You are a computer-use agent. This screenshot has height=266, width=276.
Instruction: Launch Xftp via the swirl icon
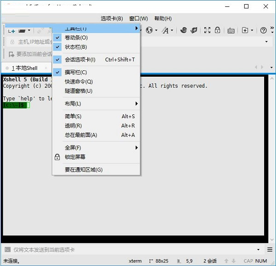[x=183, y=30]
